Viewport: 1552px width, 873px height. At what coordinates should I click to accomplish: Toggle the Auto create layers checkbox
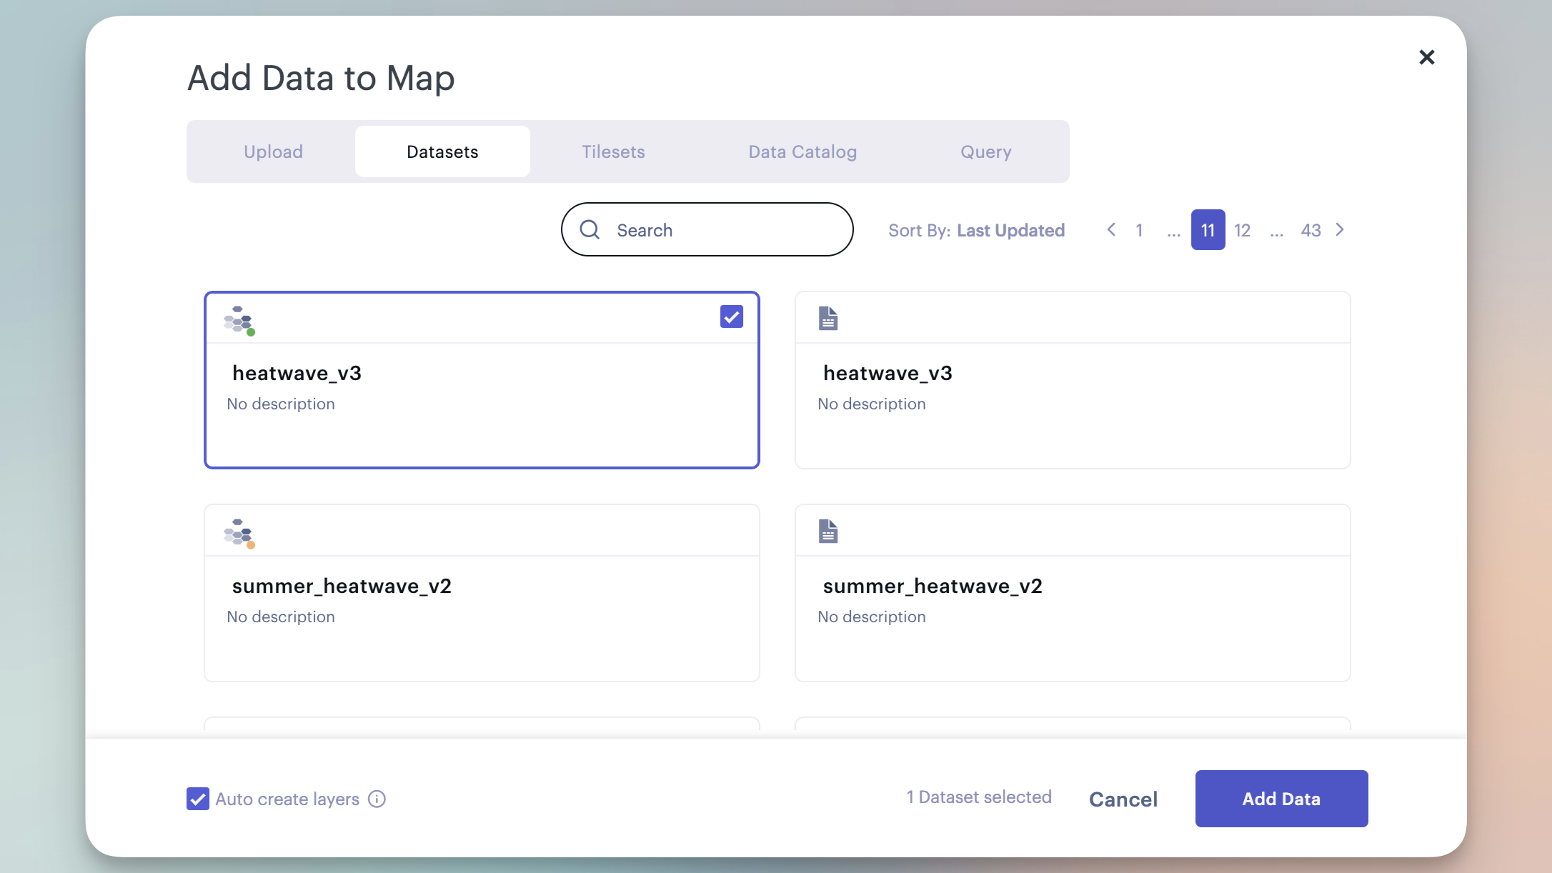(197, 799)
